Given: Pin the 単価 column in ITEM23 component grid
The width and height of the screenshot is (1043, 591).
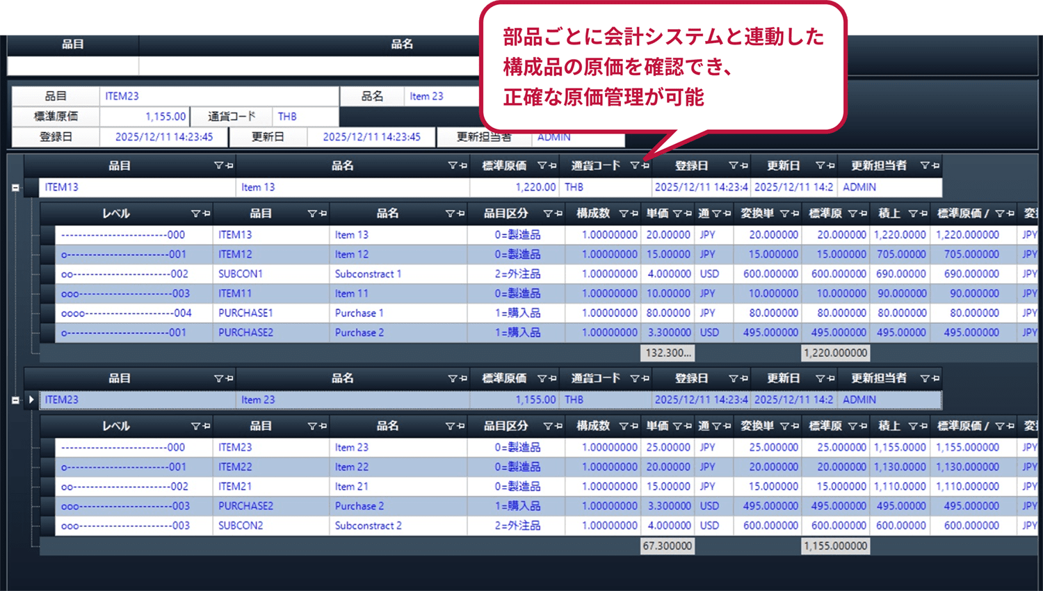Looking at the screenshot, I should pyautogui.click(x=688, y=427).
